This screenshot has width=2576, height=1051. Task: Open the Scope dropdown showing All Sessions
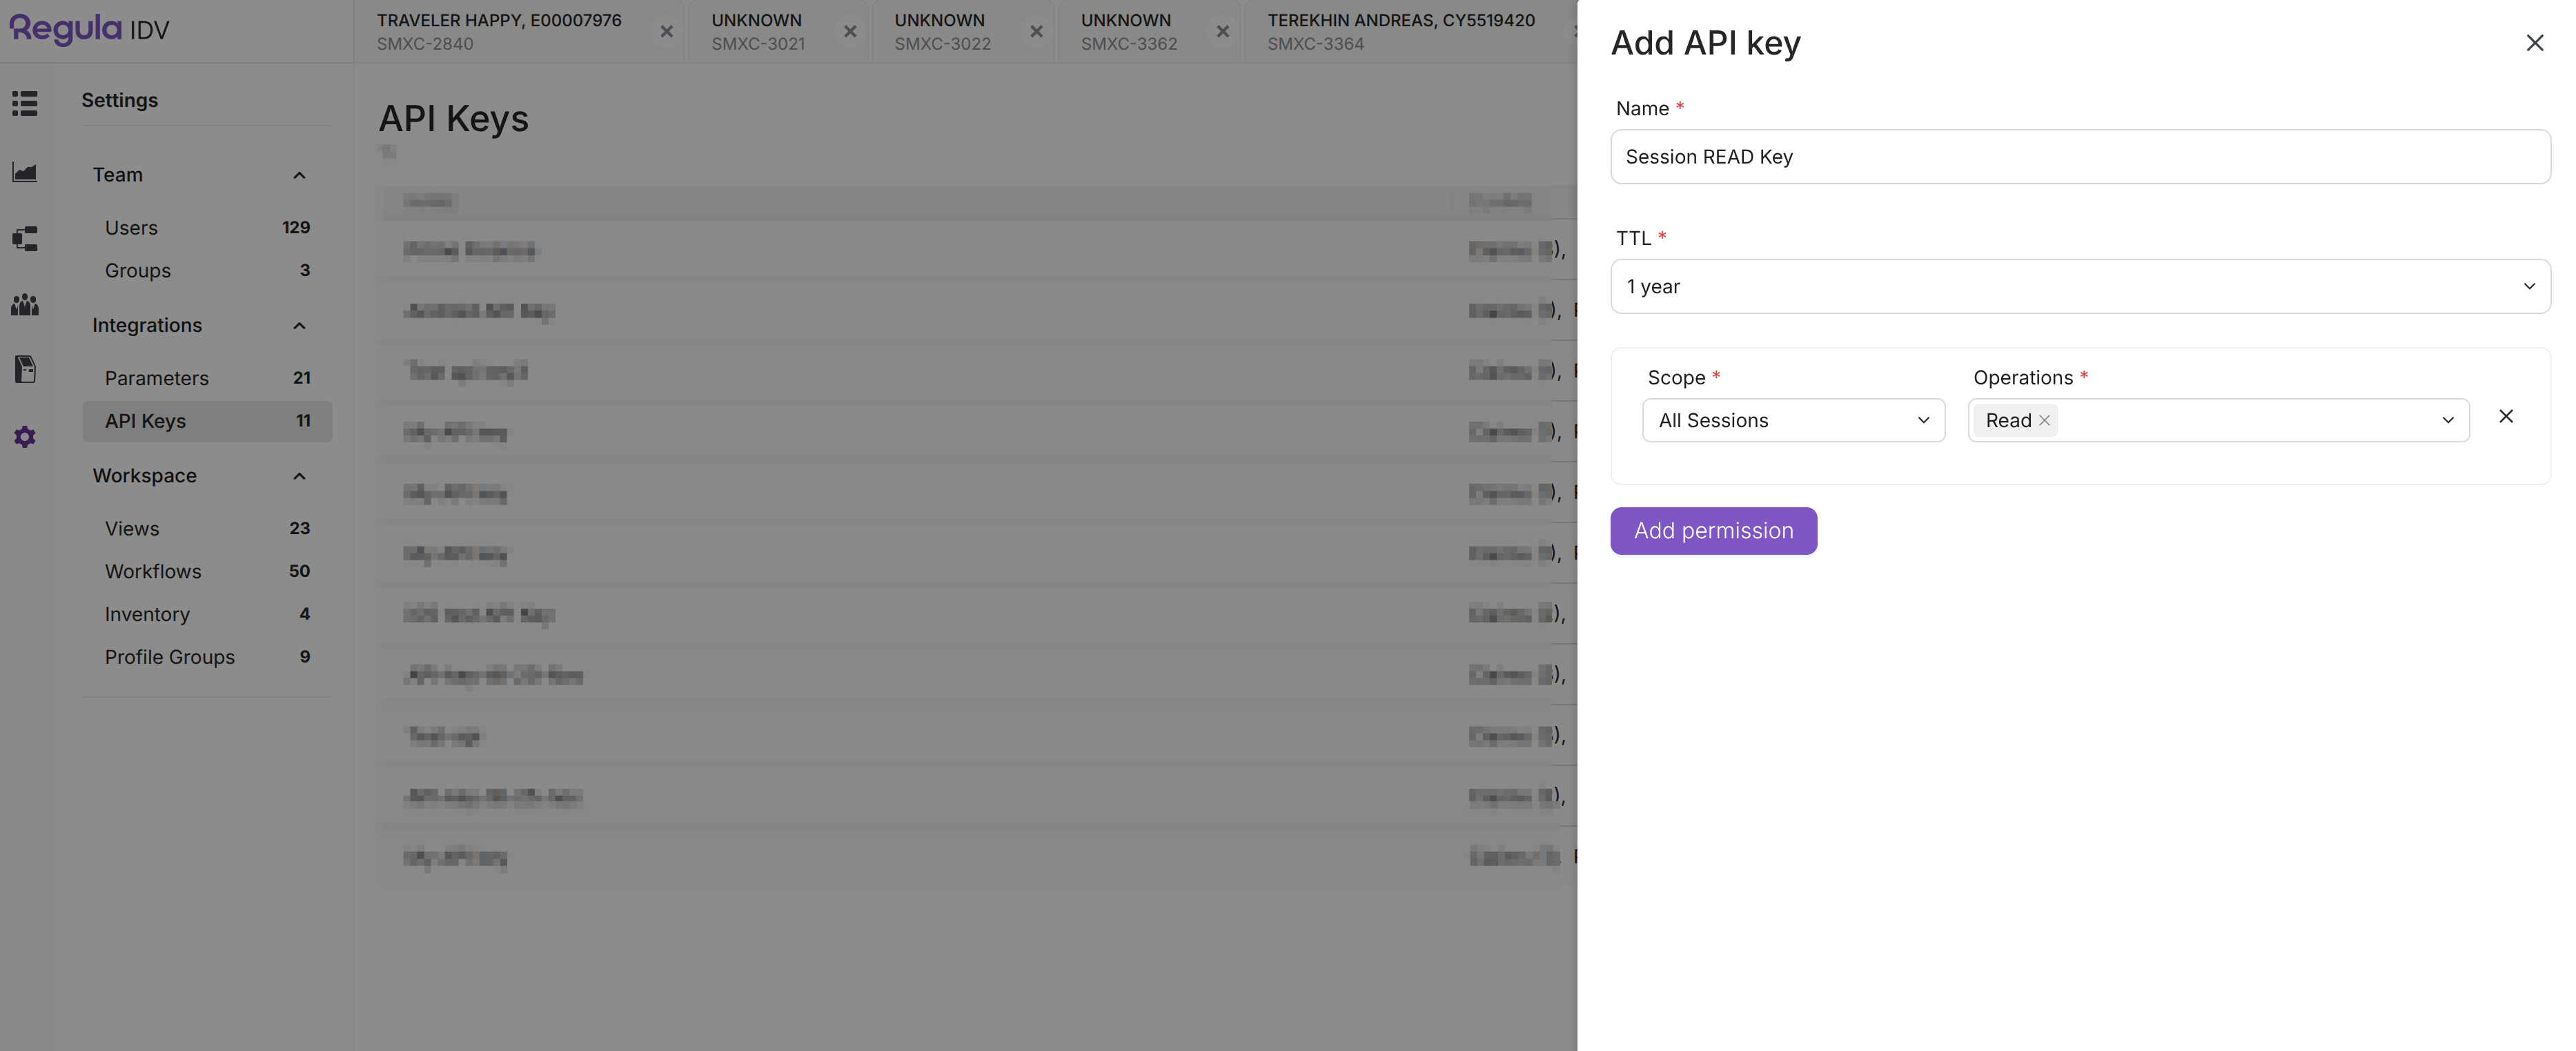pyautogui.click(x=1792, y=420)
